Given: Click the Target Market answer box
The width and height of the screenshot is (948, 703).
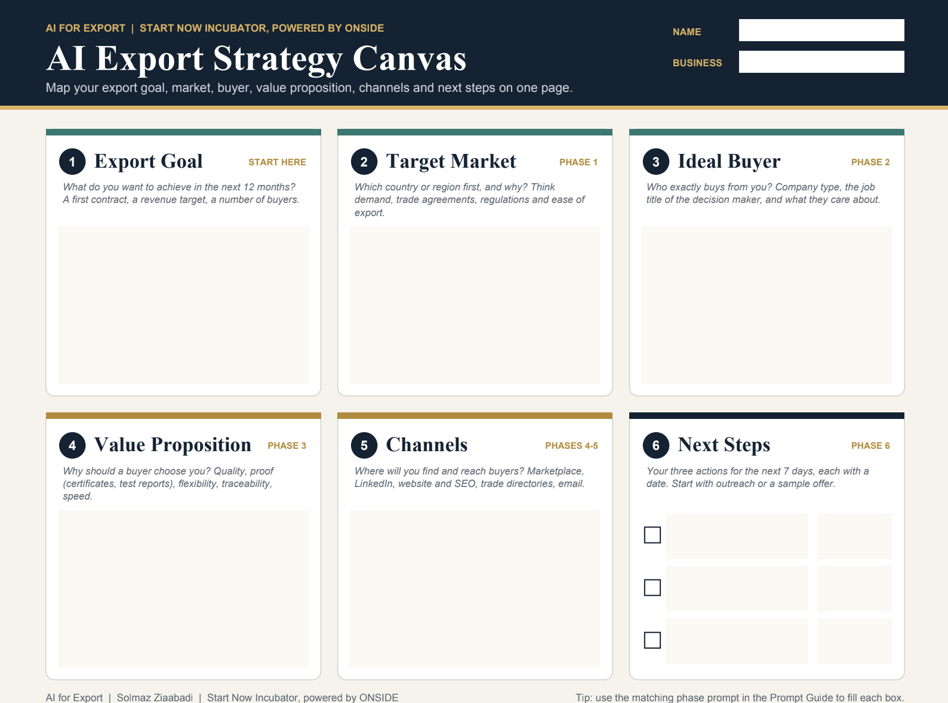Looking at the screenshot, I should click(x=475, y=305).
